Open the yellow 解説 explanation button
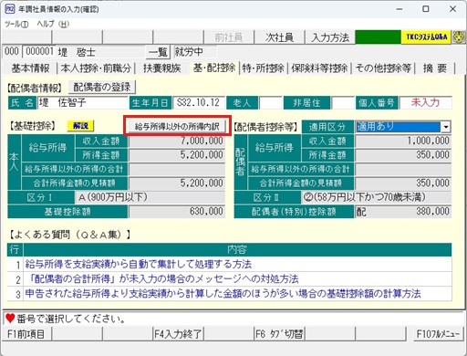Screen dimensions: 467x356 [x=80, y=126]
